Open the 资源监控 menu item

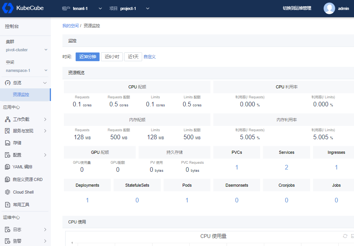[25, 95]
